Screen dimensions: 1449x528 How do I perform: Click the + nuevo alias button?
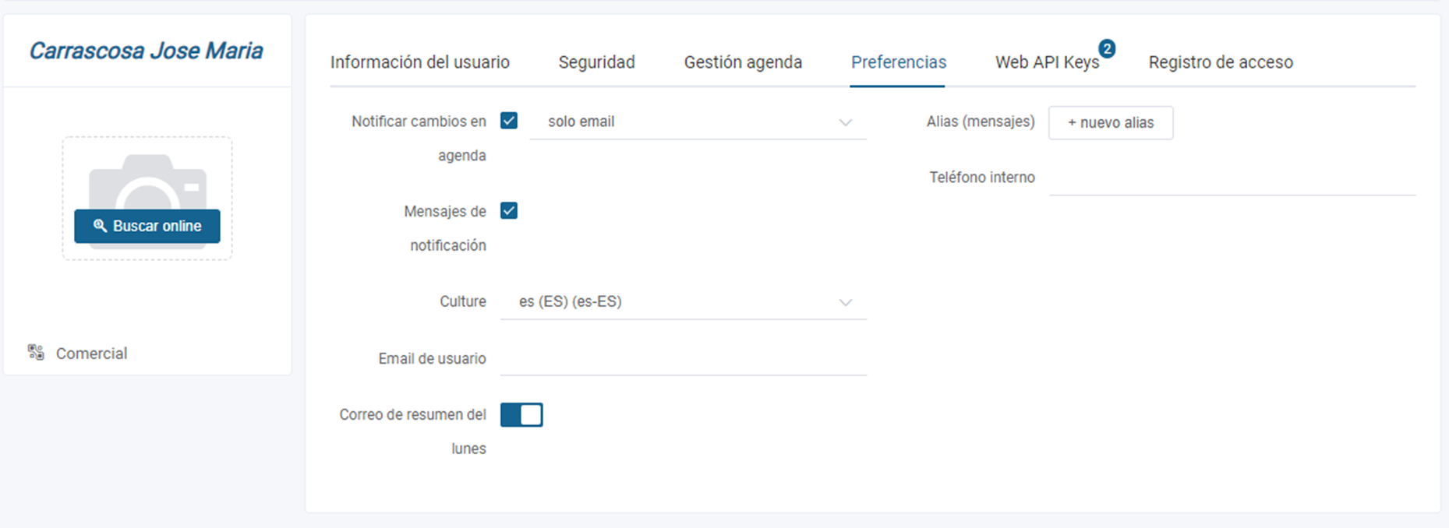(x=1111, y=123)
